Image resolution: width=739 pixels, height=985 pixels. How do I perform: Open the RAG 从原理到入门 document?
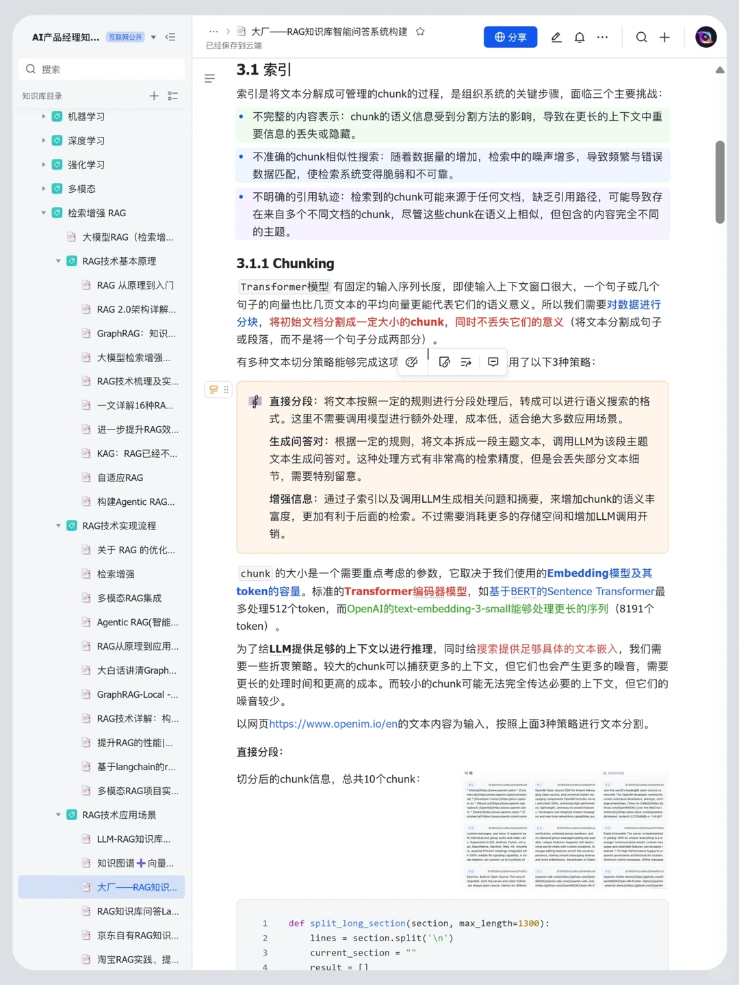point(135,285)
